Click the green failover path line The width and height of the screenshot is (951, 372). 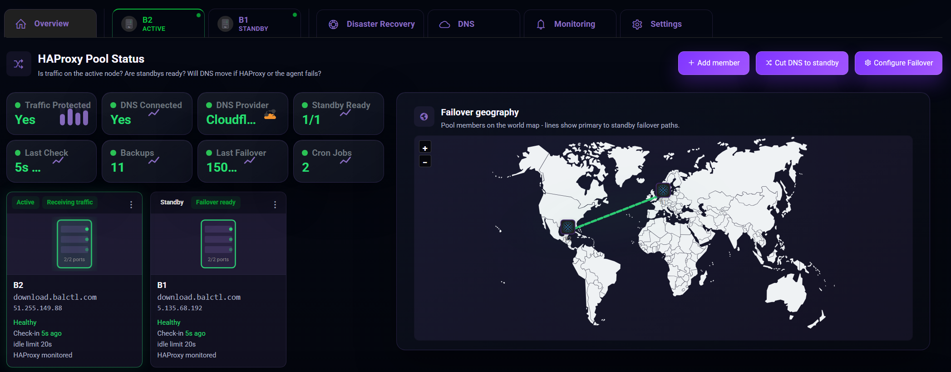tap(616, 212)
